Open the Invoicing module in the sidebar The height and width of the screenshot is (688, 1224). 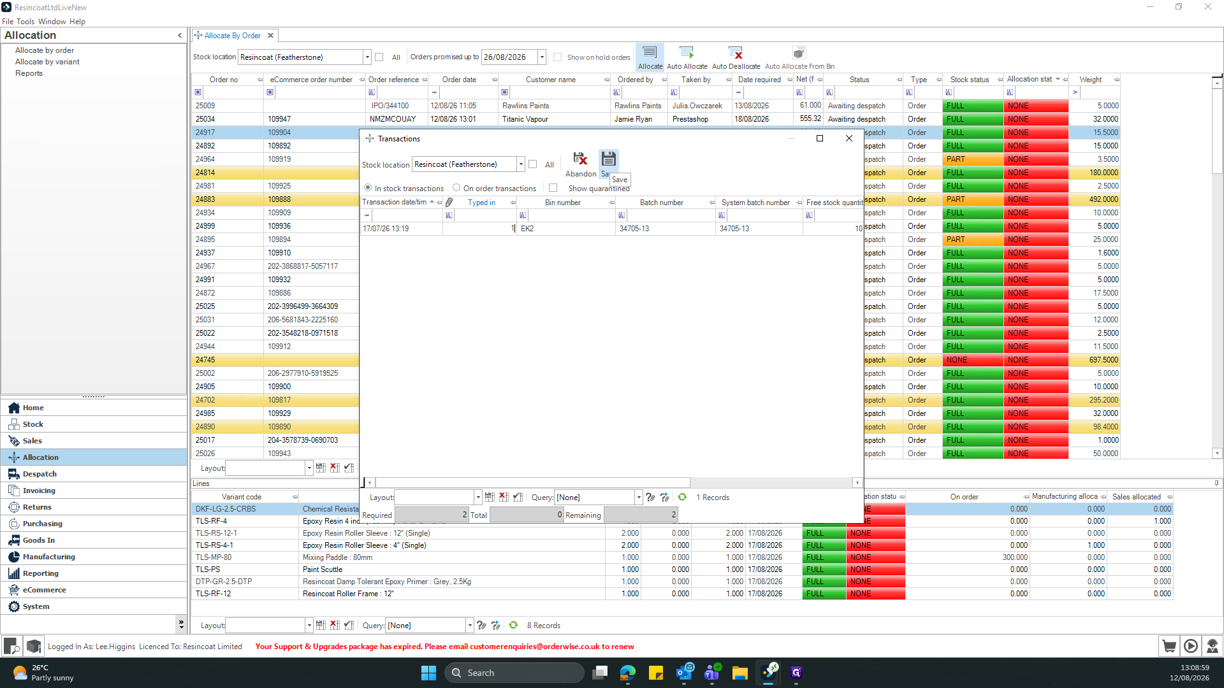pos(94,491)
